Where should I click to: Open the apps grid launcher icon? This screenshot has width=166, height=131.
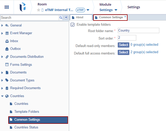7,7
